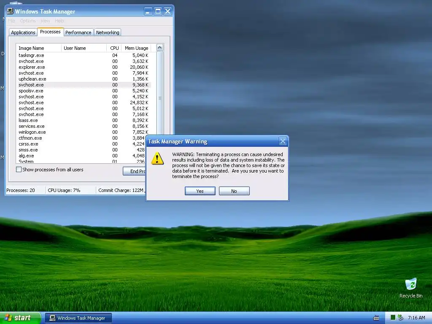Viewport: 432px width, 324px height.
Task: Select svchost.exe row using 24,832 K
Action: coord(84,103)
